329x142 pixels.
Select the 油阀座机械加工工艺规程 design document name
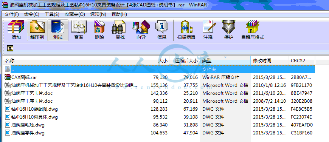tap(74, 85)
